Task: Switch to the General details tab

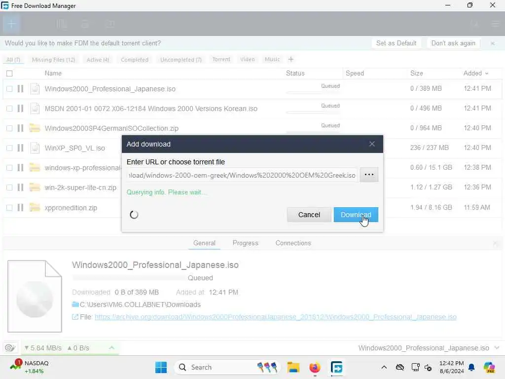Action: coord(204,243)
